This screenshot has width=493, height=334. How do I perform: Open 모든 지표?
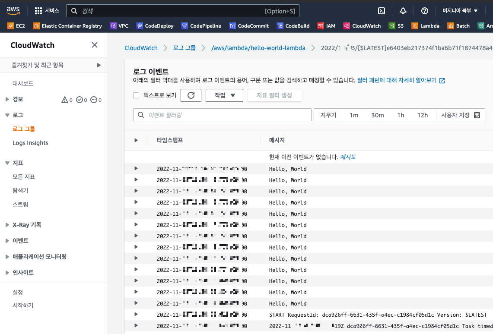coord(24,177)
